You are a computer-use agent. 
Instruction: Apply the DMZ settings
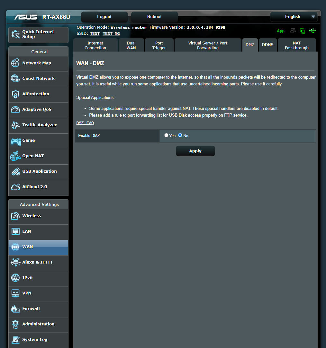195,151
